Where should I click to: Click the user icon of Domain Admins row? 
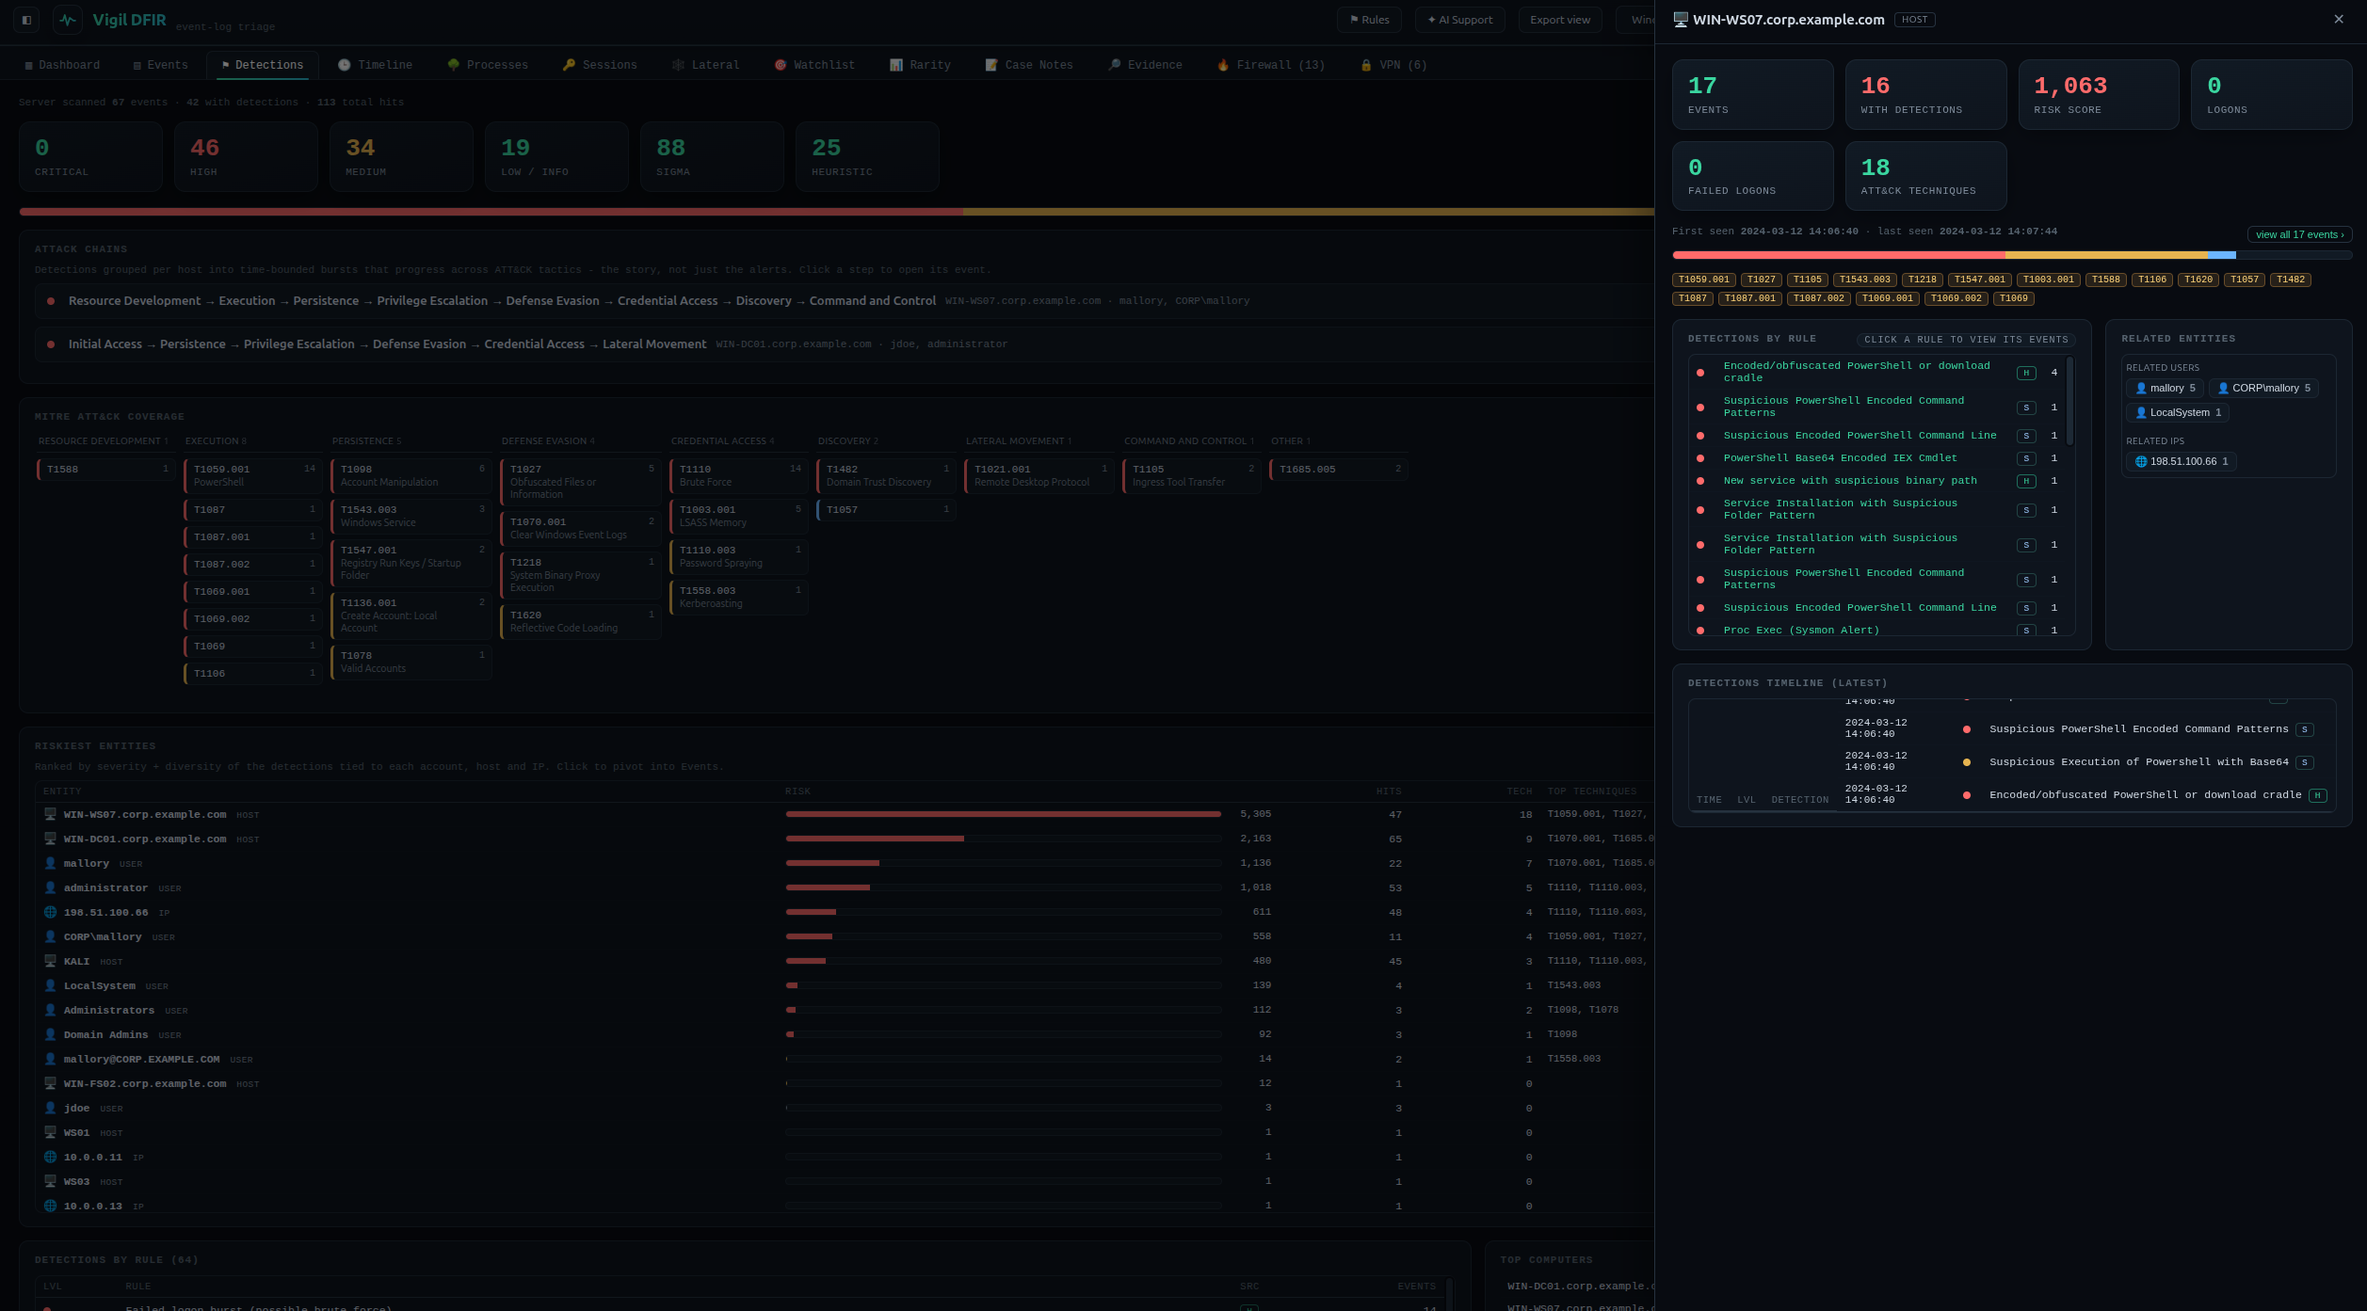(51, 1034)
